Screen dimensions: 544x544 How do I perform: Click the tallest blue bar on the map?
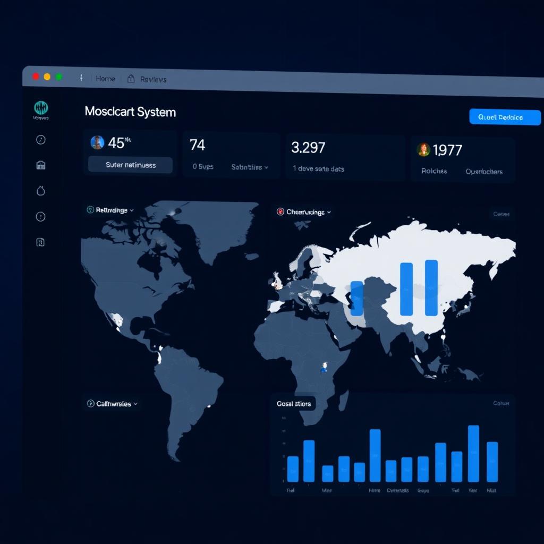click(431, 287)
